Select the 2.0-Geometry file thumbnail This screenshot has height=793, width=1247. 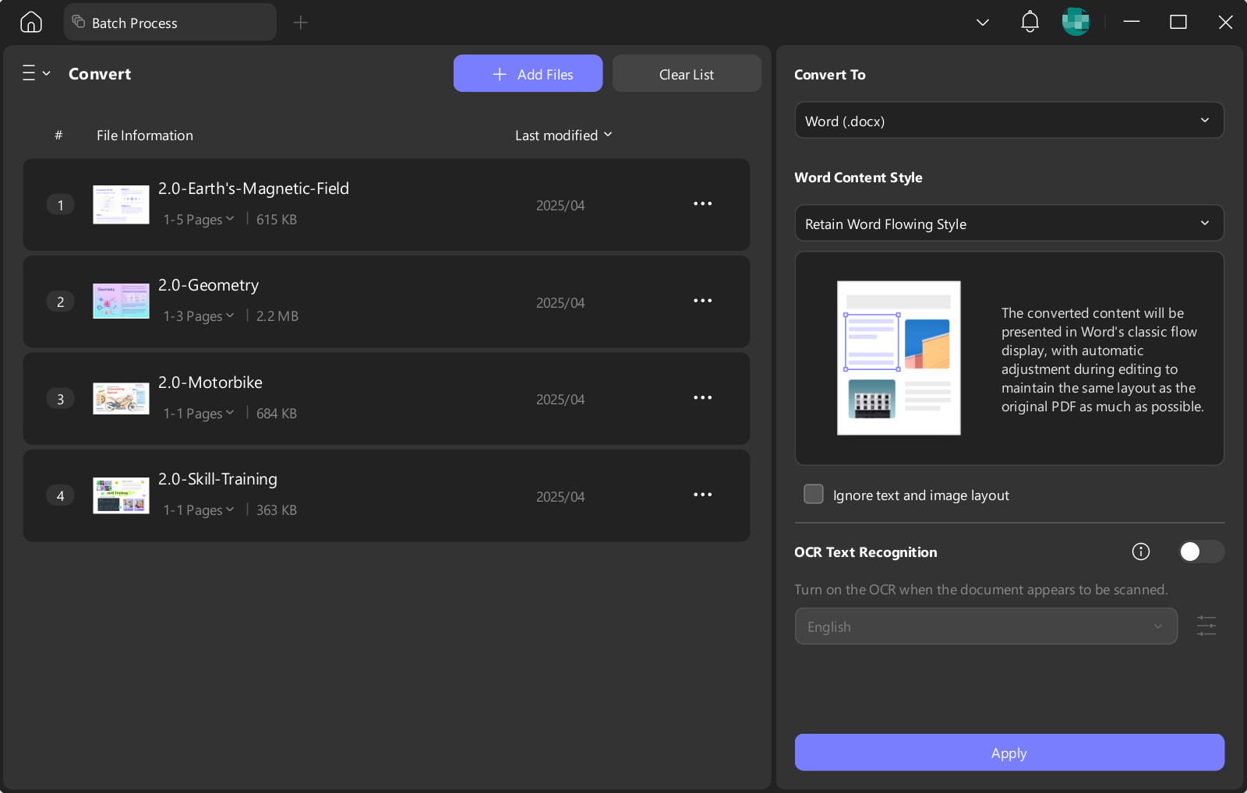121,301
